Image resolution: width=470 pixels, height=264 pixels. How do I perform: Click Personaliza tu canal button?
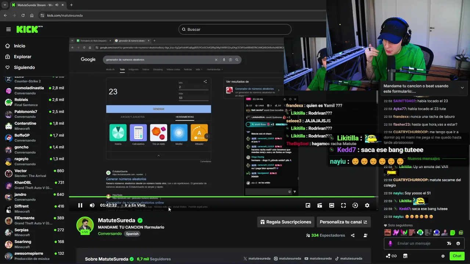pyautogui.click(x=343, y=222)
